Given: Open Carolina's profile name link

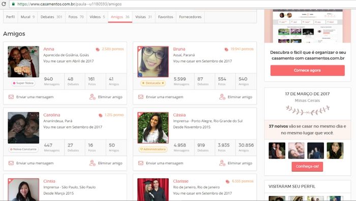Looking at the screenshot, I should pyautogui.click(x=52, y=115).
